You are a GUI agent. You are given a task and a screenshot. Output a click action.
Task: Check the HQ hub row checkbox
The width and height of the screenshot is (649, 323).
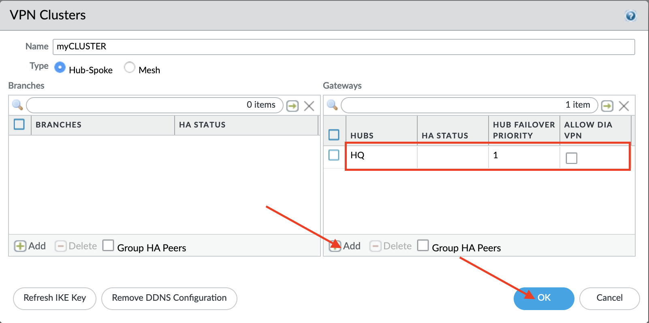click(x=334, y=155)
